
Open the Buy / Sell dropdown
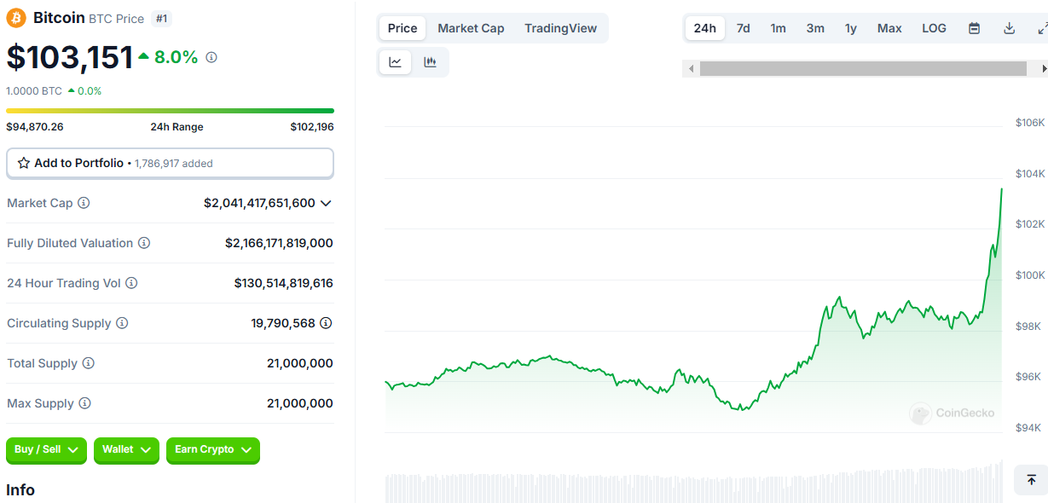46,449
